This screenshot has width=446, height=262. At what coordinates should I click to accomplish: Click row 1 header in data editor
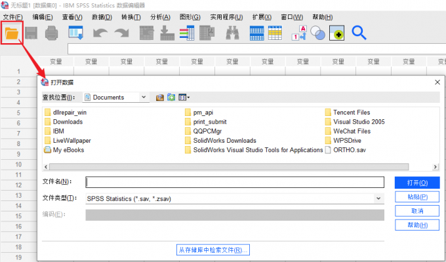tap(19, 71)
